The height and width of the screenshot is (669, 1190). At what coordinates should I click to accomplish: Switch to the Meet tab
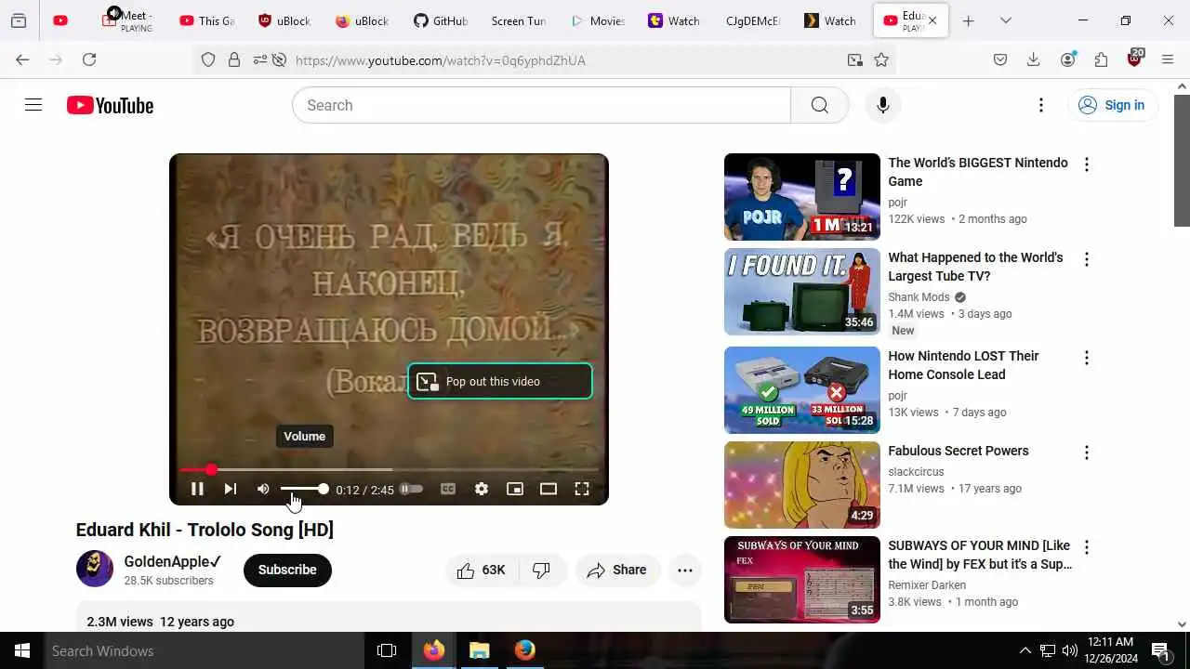pos(127,20)
